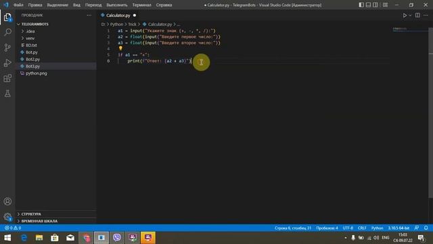
Task: Change encoding via UTF-8 status item
Action: (x=348, y=228)
